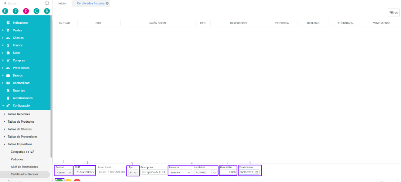The width and height of the screenshot is (401, 182).
Task: Open the pink F shortcut circle
Action: click(26, 11)
